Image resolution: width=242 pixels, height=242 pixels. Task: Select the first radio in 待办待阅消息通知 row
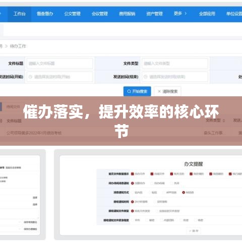(x=133, y=183)
